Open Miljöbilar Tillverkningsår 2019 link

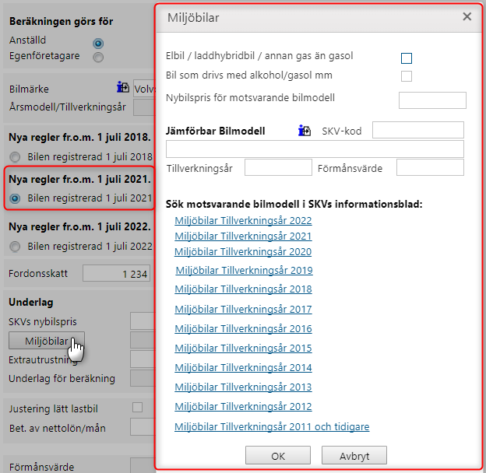pyautogui.click(x=245, y=270)
